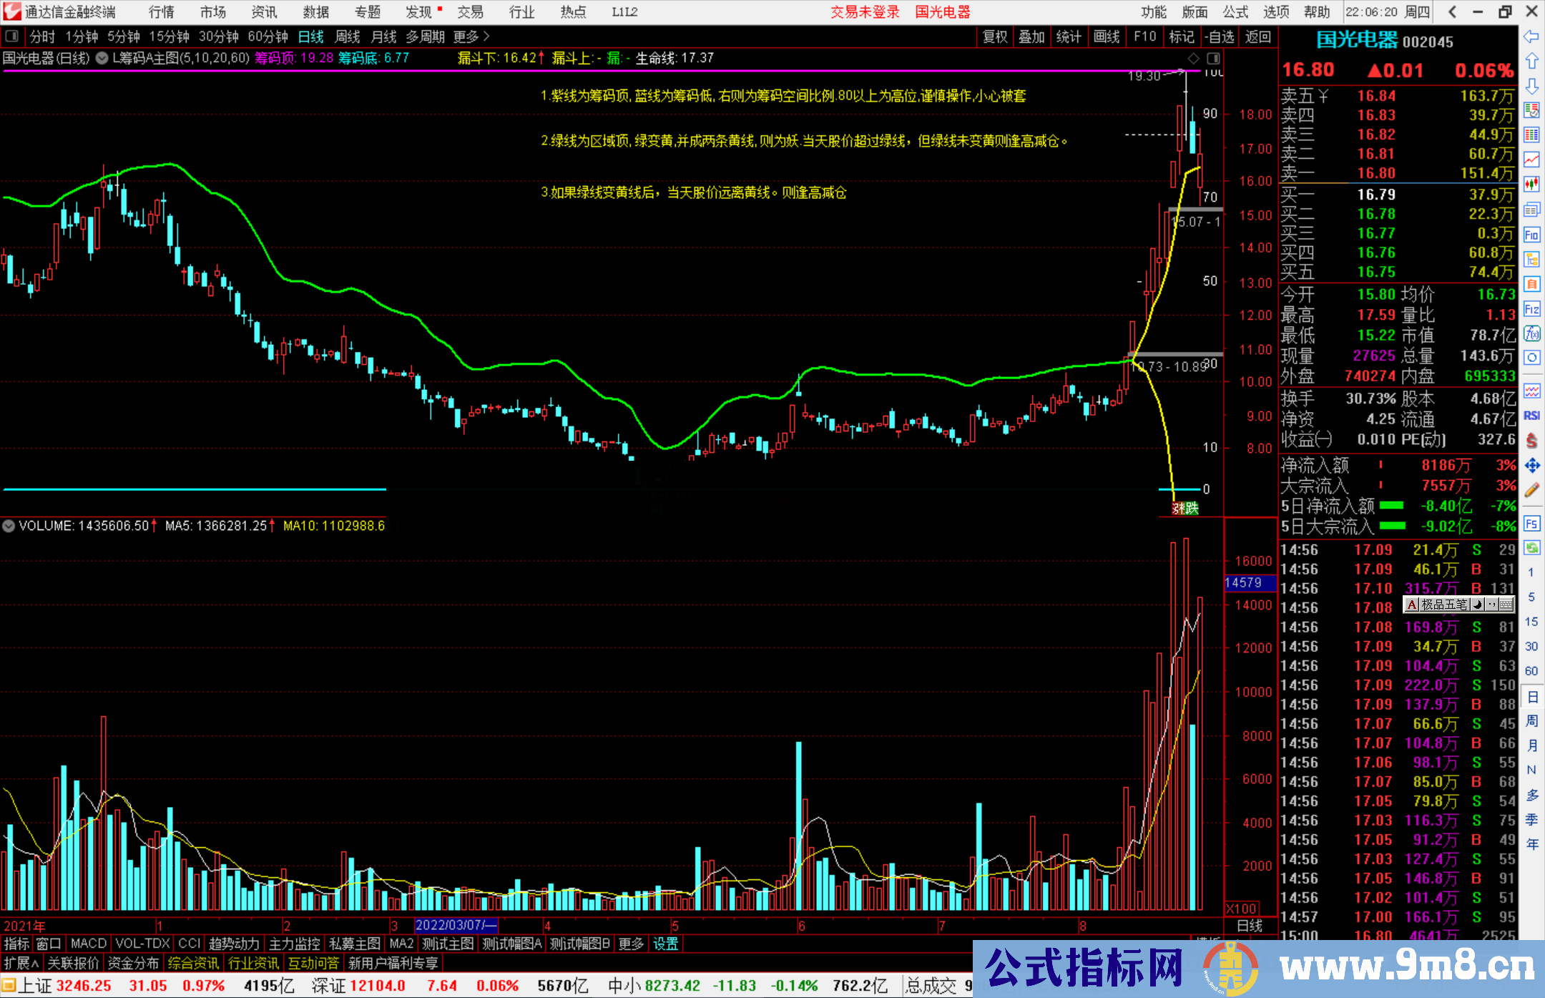Open the 行情 menu
Image resolution: width=1545 pixels, height=998 pixels.
[161, 12]
